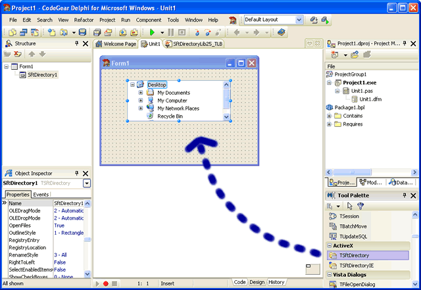
Task: Collapse the Form1 node in Structure
Action: 7,66
